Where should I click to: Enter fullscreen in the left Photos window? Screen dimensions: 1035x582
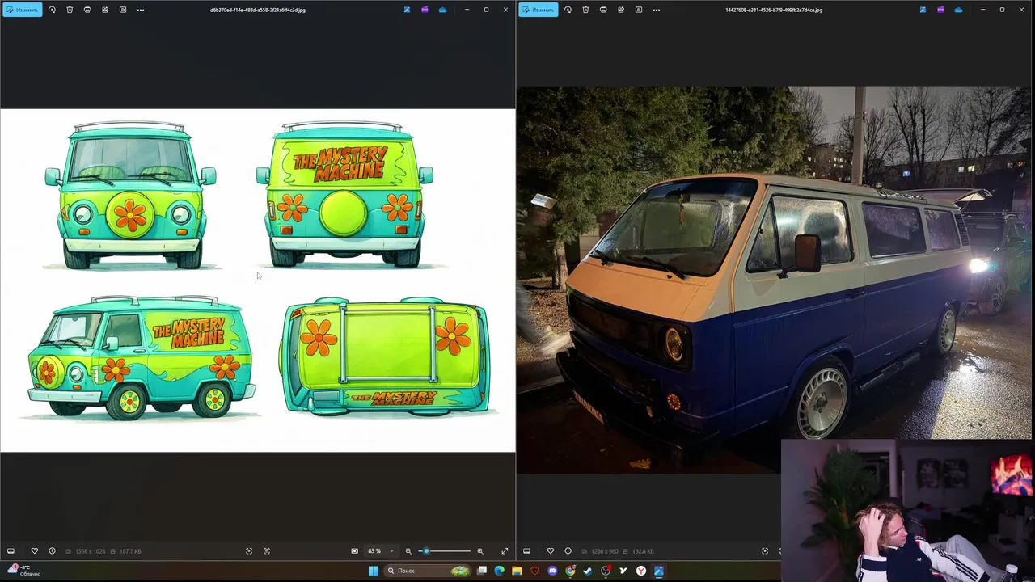point(505,551)
